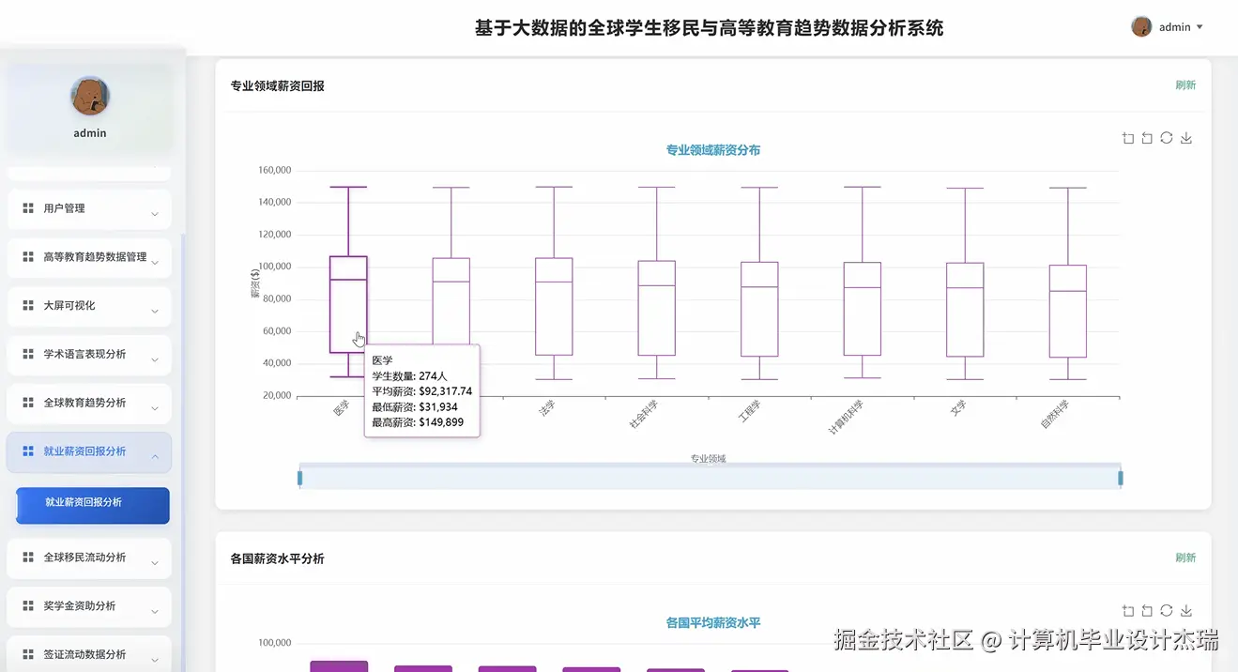Image resolution: width=1238 pixels, height=672 pixels.
Task: Click the area zoom icon in 专业领域薪资分布 toolbar
Action: tap(1128, 138)
